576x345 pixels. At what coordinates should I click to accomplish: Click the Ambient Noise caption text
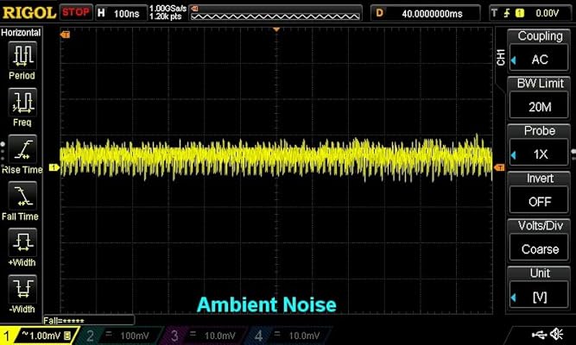[x=267, y=304]
